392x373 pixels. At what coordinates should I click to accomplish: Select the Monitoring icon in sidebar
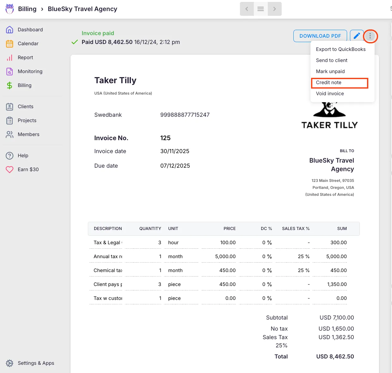(9, 71)
